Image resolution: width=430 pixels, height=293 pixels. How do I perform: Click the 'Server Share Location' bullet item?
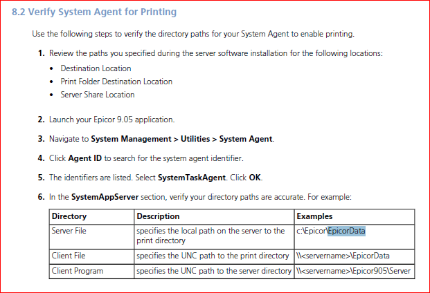(98, 95)
